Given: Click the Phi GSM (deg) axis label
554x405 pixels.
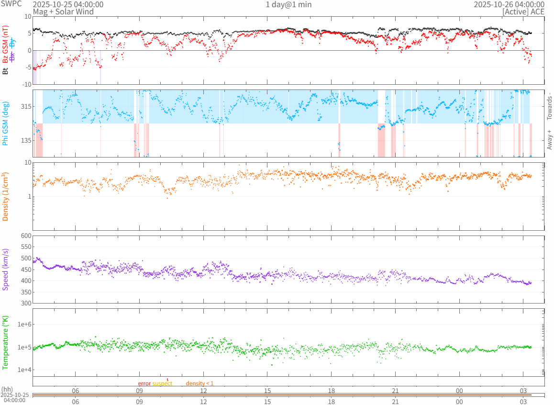Looking at the screenshot, I should click(x=6, y=124).
